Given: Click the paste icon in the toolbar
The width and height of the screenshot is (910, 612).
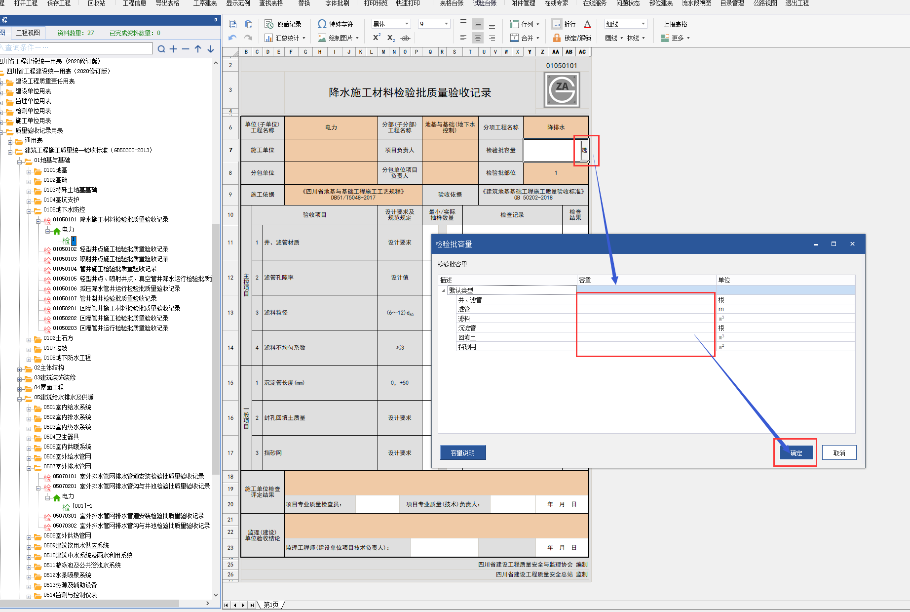Looking at the screenshot, I should (248, 24).
